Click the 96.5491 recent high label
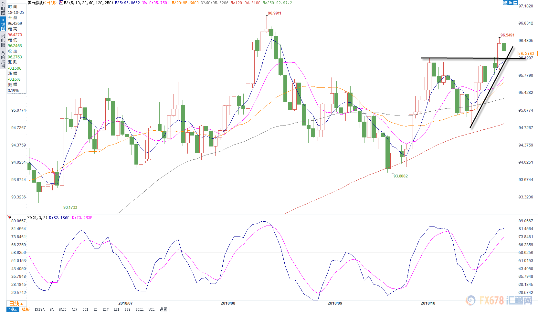This screenshot has width=538, height=312. click(x=507, y=35)
